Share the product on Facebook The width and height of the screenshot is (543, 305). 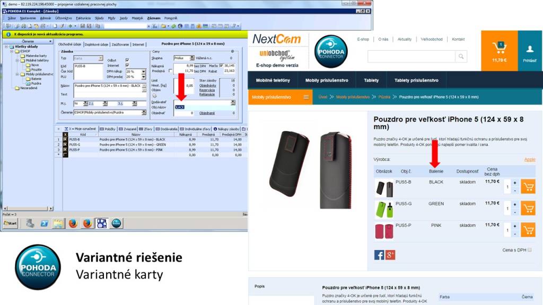click(379, 255)
